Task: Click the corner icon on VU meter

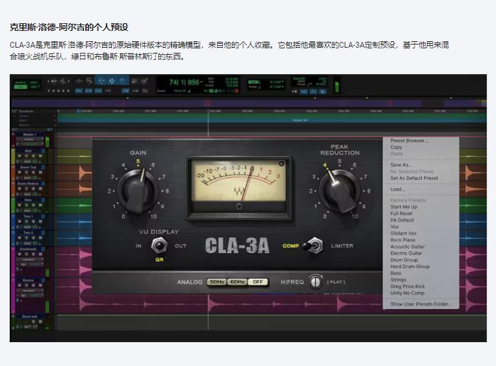Action: (x=281, y=164)
